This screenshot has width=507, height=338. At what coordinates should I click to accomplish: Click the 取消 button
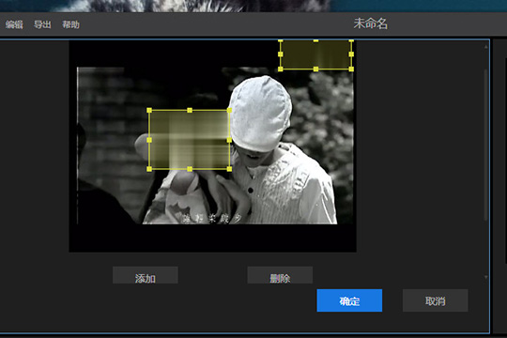pos(436,300)
